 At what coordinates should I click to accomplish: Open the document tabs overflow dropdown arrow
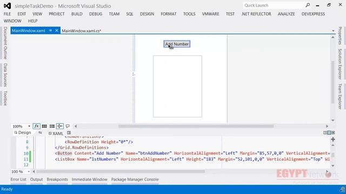pos(333,31)
